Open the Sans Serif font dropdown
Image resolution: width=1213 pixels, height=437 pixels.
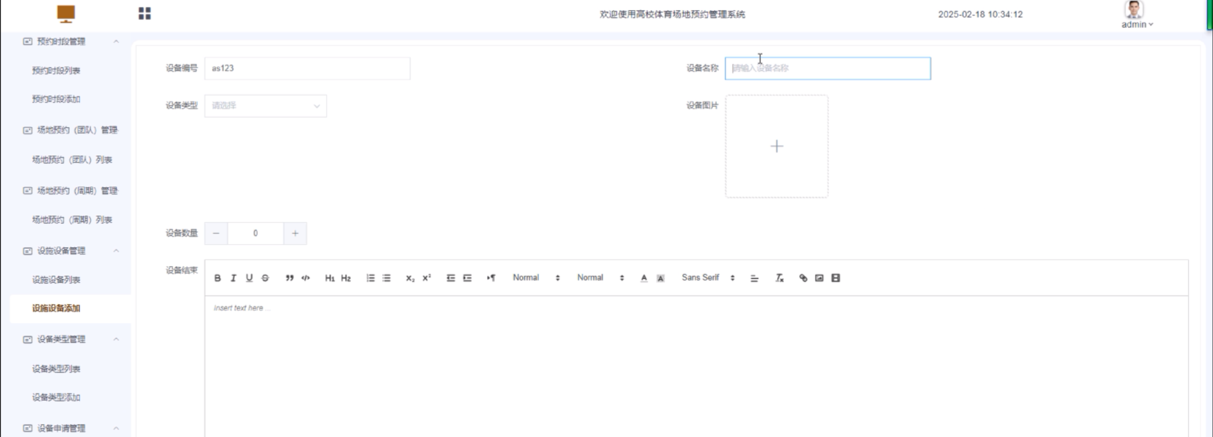(708, 278)
